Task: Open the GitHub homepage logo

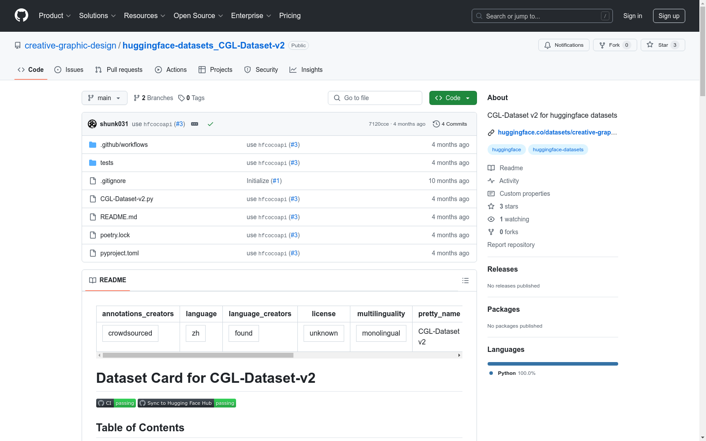Action: 21,15
